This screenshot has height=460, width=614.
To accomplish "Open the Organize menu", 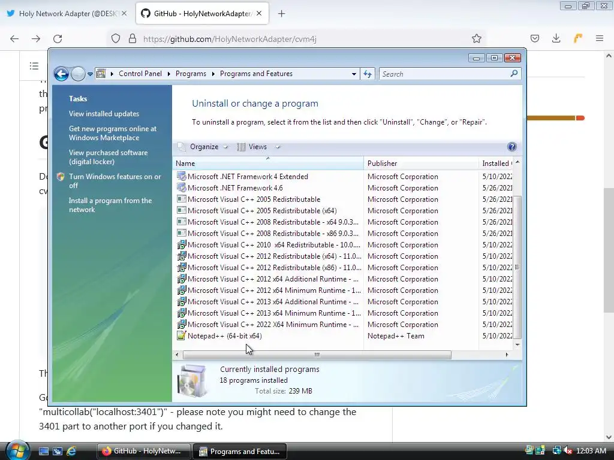I will [203, 147].
